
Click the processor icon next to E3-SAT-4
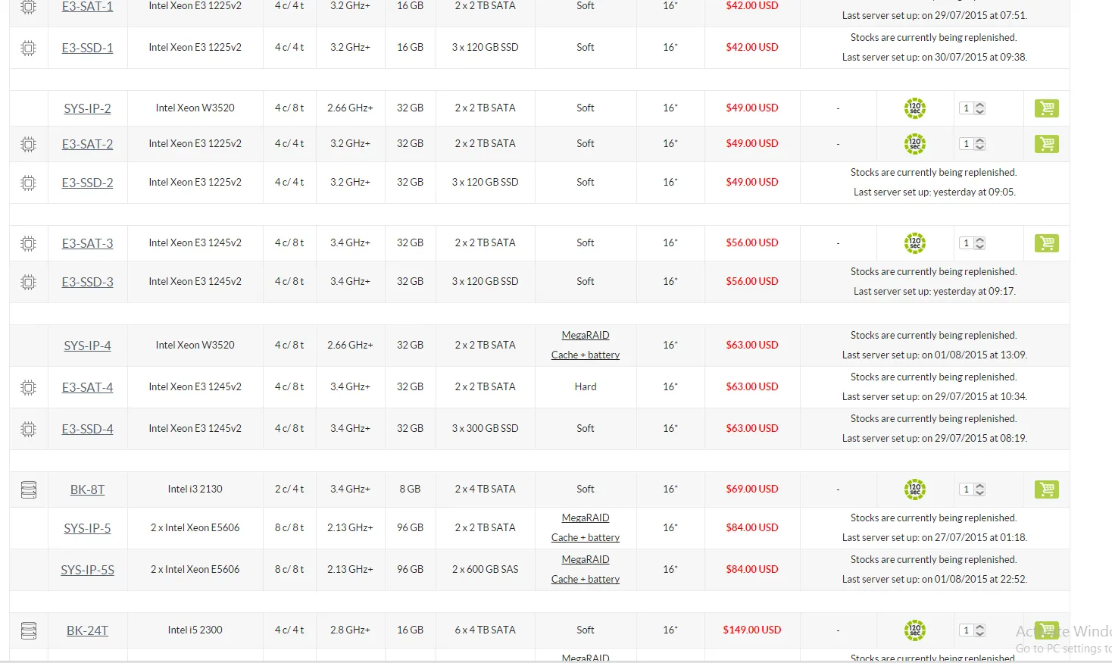pyautogui.click(x=28, y=387)
